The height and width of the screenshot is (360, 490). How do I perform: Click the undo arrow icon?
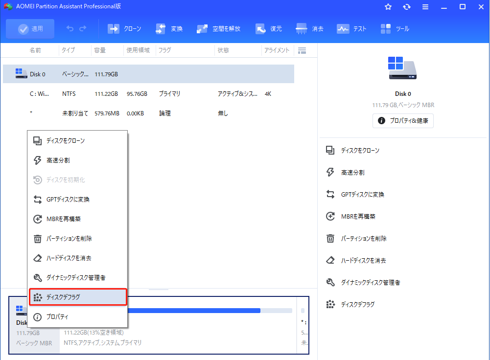pos(70,29)
